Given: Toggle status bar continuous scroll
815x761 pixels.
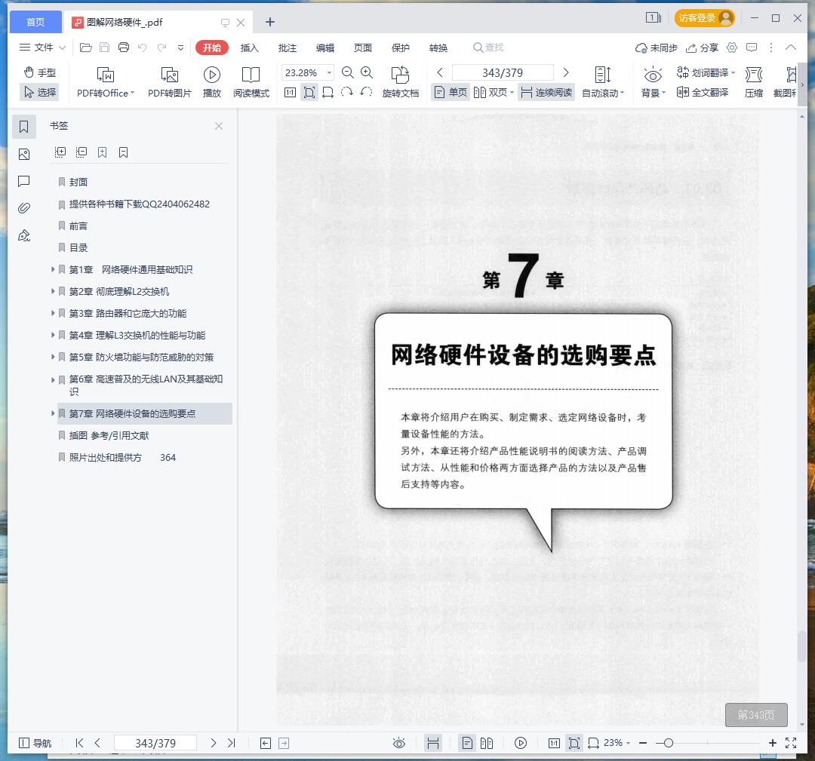Looking at the screenshot, I should [x=433, y=744].
